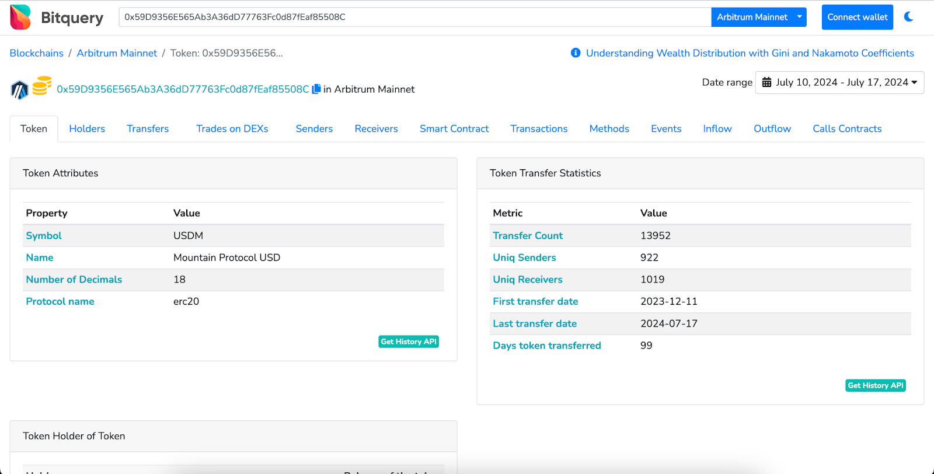Click the Arbitrum network logo icon

point(20,90)
